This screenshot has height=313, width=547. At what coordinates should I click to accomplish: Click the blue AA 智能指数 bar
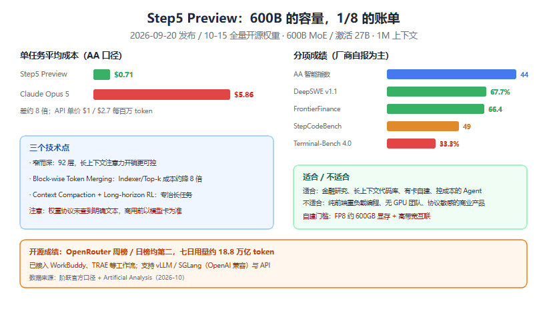tap(452, 74)
